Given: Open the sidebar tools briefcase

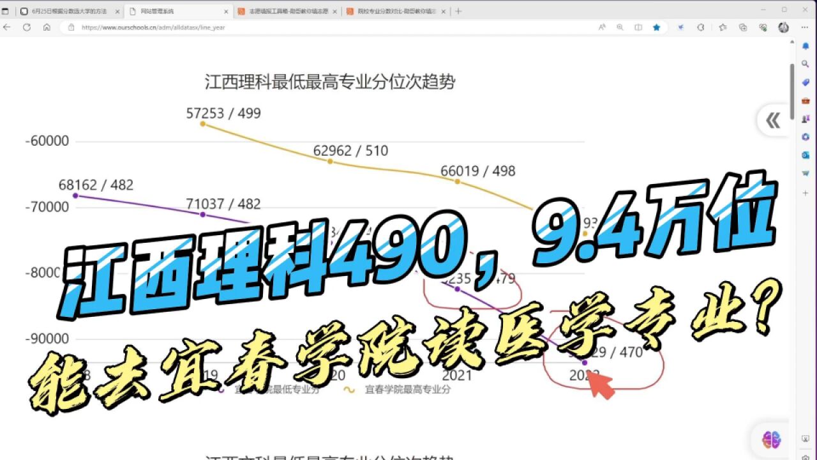Looking at the screenshot, I should [x=806, y=100].
